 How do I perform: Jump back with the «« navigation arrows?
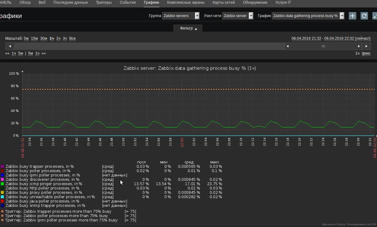[7, 53]
